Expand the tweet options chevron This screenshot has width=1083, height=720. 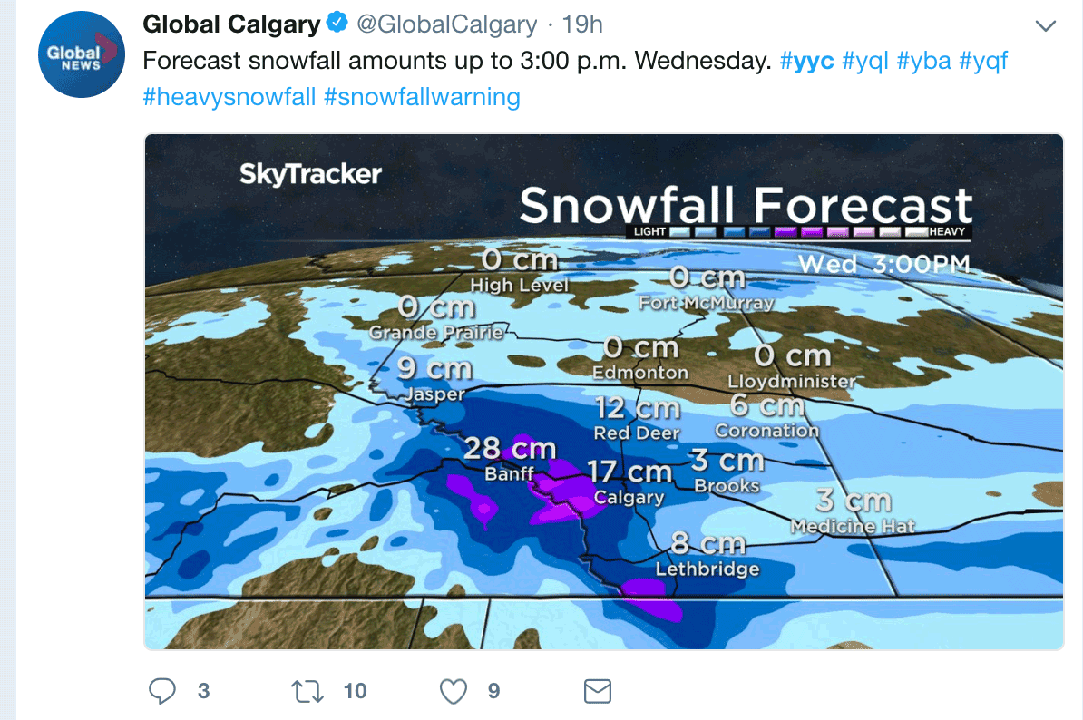(1046, 26)
